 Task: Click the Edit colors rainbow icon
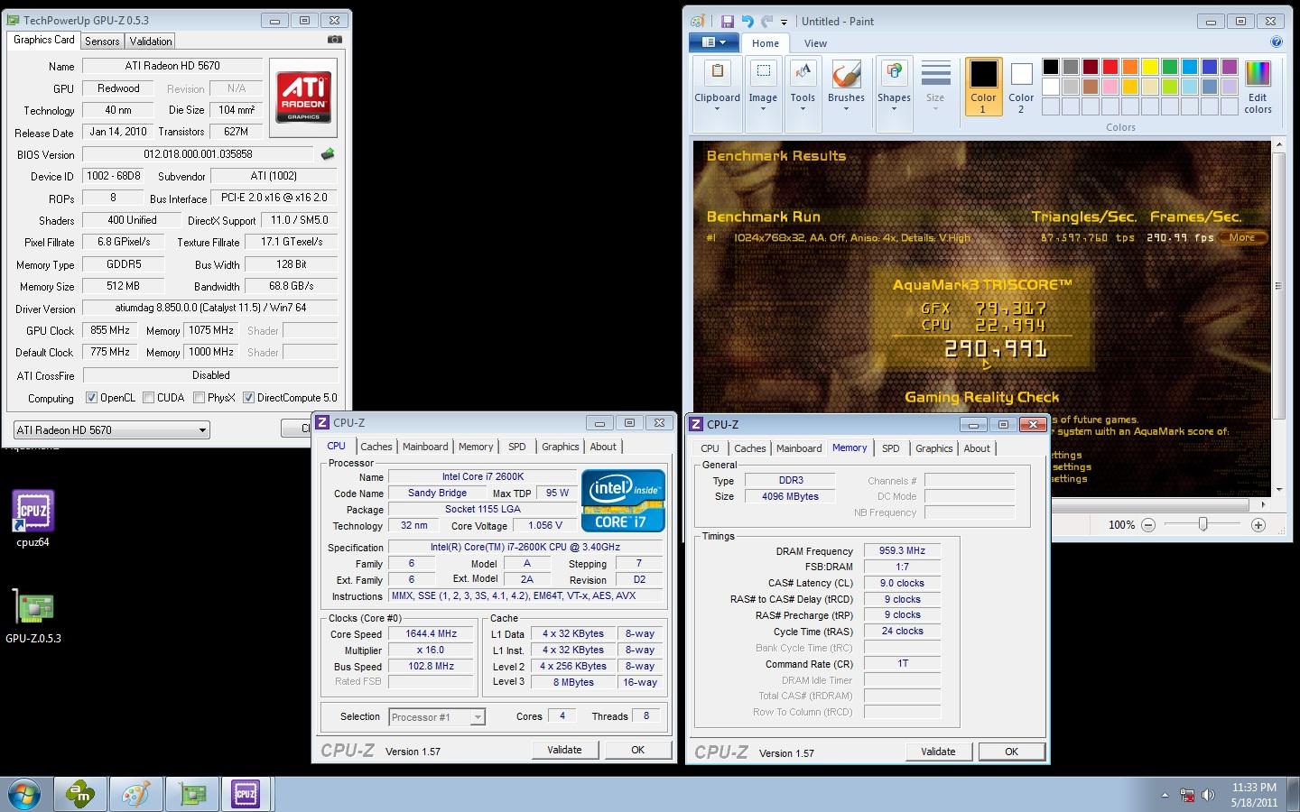click(x=1258, y=87)
